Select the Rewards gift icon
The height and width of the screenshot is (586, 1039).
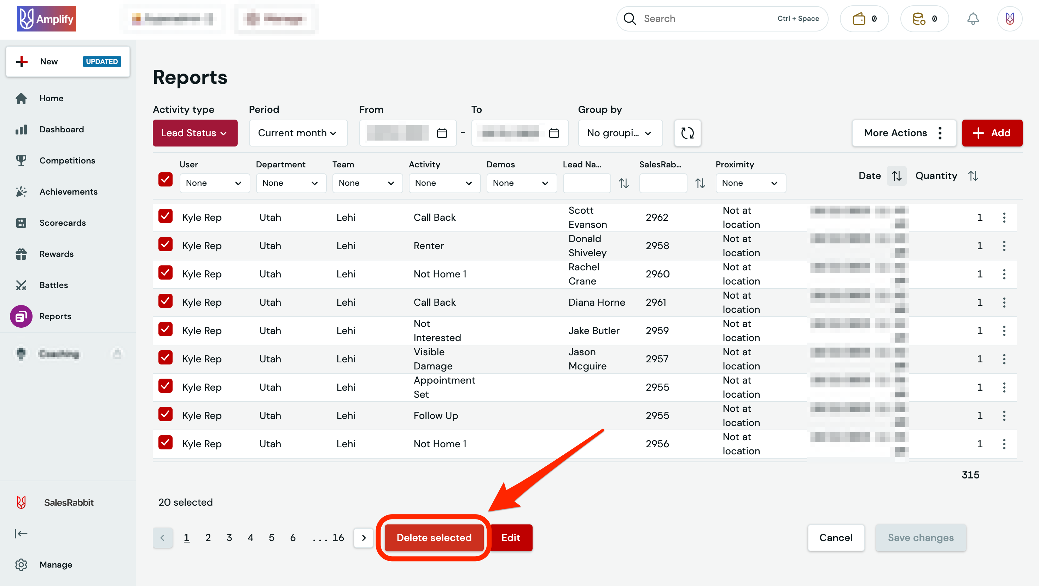point(21,254)
